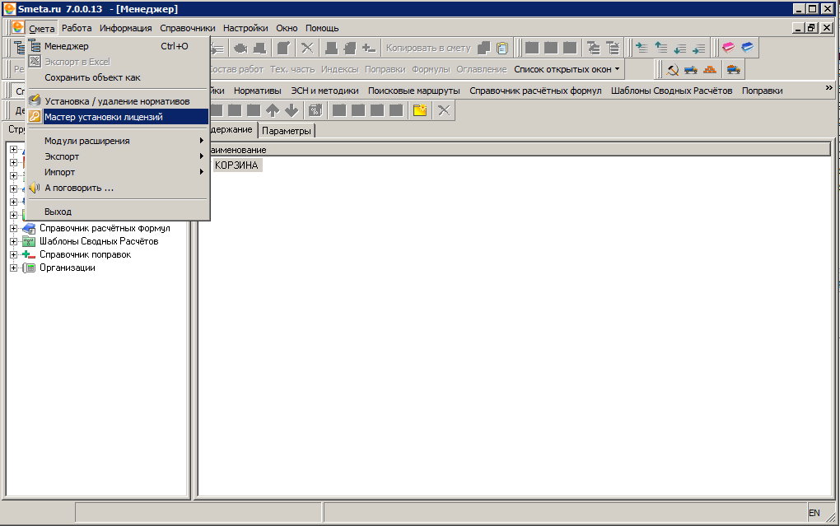Select 'Шаблоны Сводных Расчётов' in the structure tree
The height and width of the screenshot is (526, 840).
[x=99, y=241]
